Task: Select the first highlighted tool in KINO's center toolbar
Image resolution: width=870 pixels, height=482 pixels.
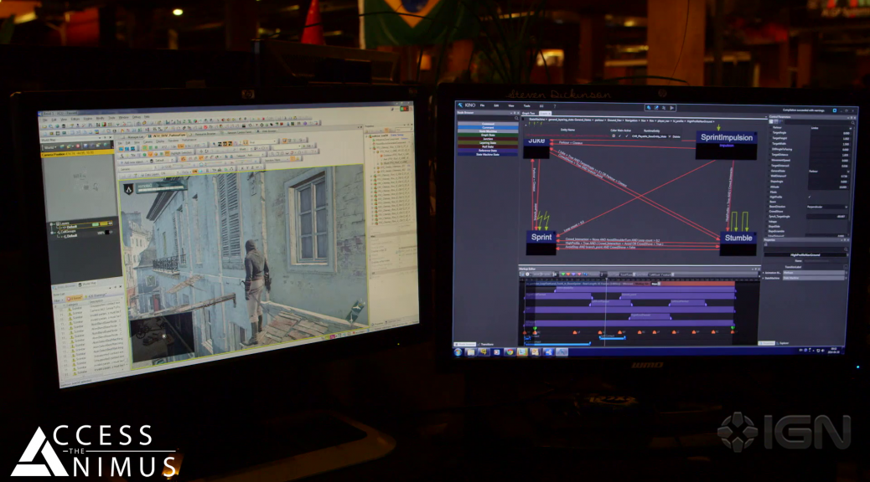Action: (x=649, y=108)
